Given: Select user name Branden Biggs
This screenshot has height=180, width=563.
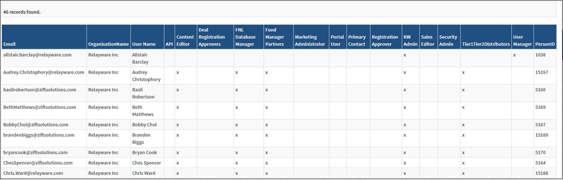Looking at the screenshot, I should (x=141, y=139).
